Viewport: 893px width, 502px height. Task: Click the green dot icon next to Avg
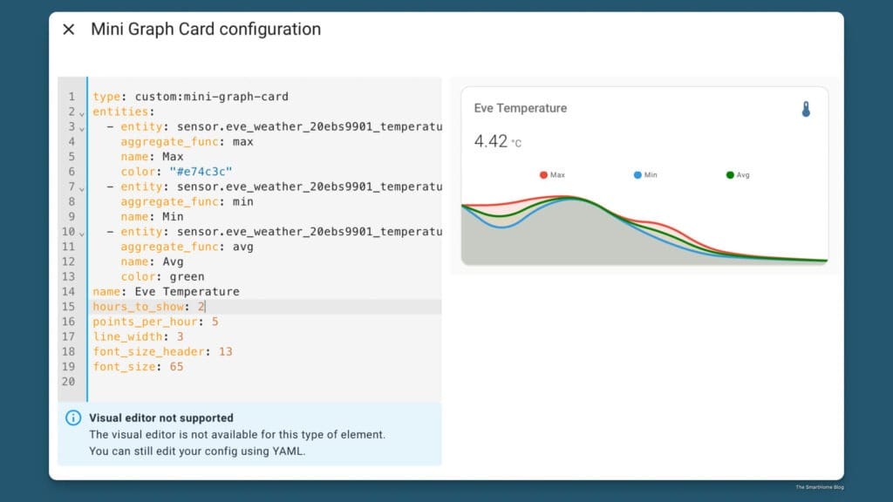coord(729,174)
